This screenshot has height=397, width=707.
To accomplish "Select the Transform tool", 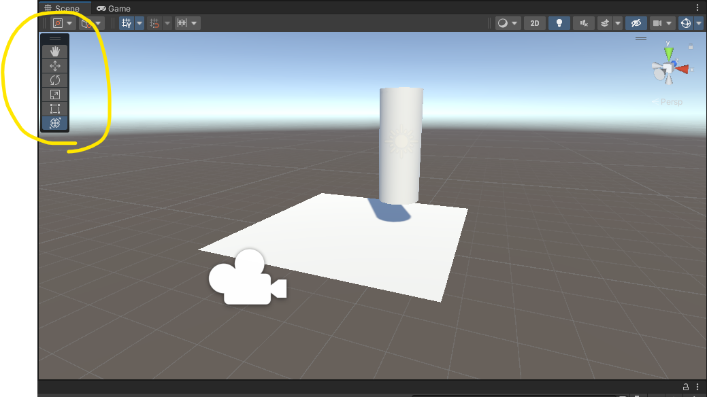I will pos(55,123).
